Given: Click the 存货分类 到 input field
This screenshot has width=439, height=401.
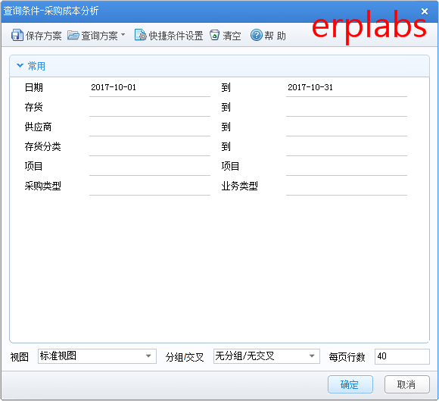Looking at the screenshot, I should click(x=347, y=147).
